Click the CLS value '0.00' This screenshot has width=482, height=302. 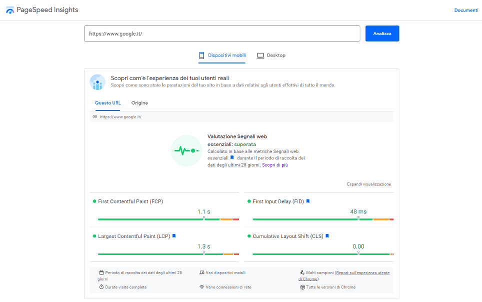pos(358,246)
